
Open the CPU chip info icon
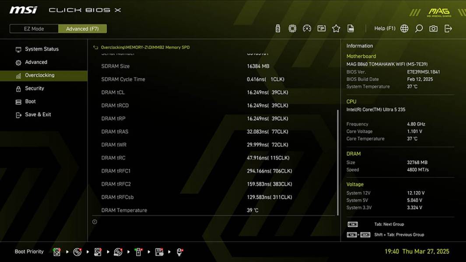[292, 28]
